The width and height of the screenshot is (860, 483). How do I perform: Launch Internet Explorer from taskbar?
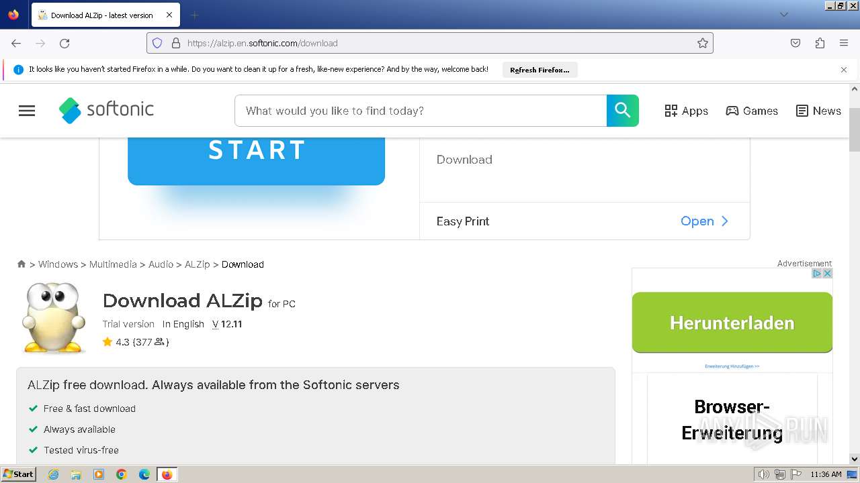(x=54, y=474)
